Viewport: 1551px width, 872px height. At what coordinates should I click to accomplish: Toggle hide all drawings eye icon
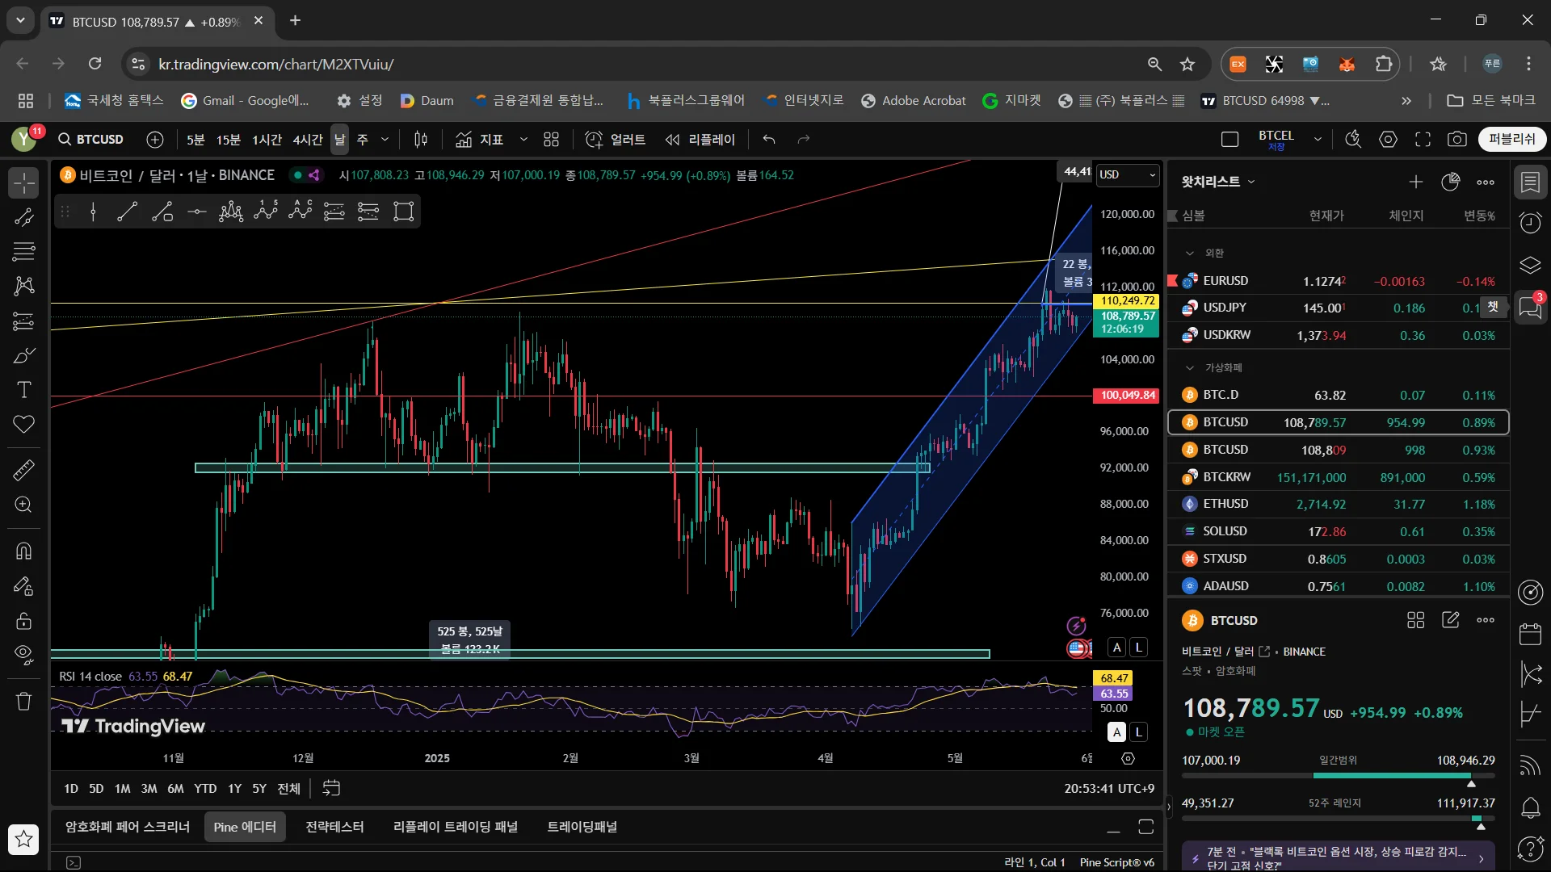(x=24, y=654)
